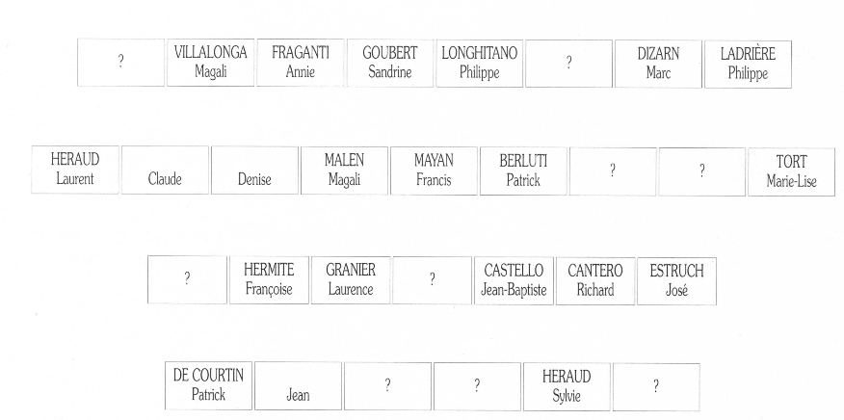
Task: Select the CANTERO Richard box
Action: pyautogui.click(x=595, y=280)
